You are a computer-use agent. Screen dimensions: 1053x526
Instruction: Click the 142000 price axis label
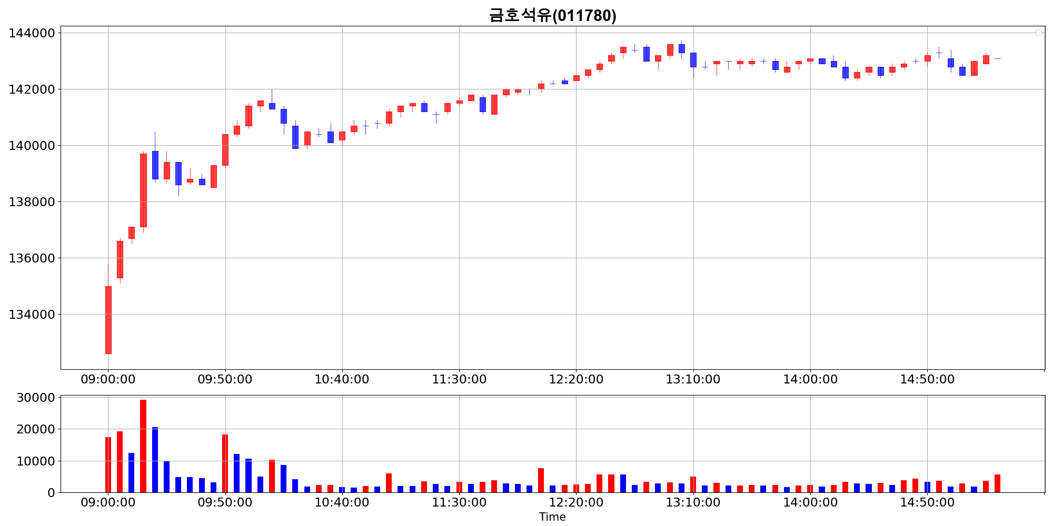32,89
